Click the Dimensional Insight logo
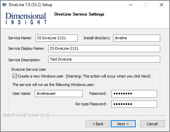 pos(26,18)
